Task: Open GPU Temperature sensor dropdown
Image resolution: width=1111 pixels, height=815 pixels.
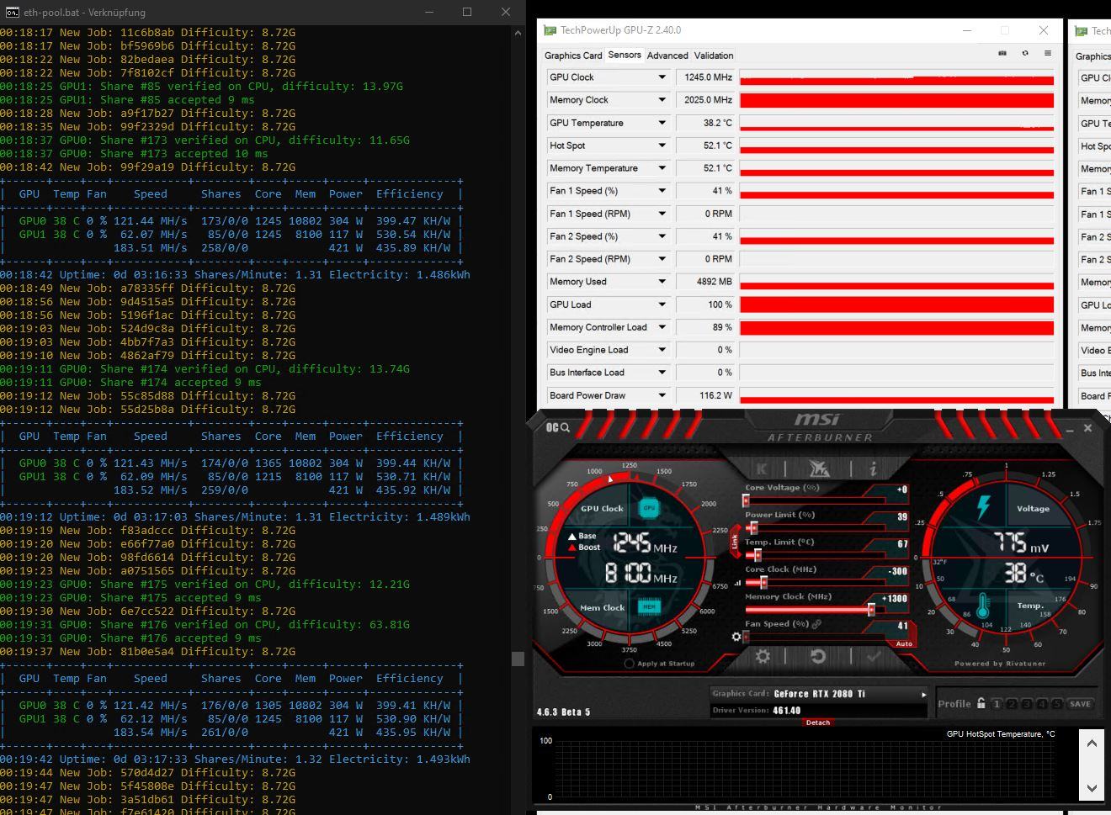Action: pos(662,123)
